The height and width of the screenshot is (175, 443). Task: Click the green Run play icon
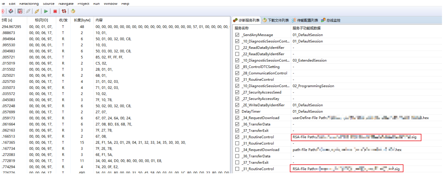pyautogui.click(x=46, y=11)
